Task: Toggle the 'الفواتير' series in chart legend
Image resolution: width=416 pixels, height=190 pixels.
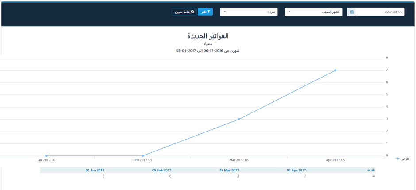Action: point(403,159)
